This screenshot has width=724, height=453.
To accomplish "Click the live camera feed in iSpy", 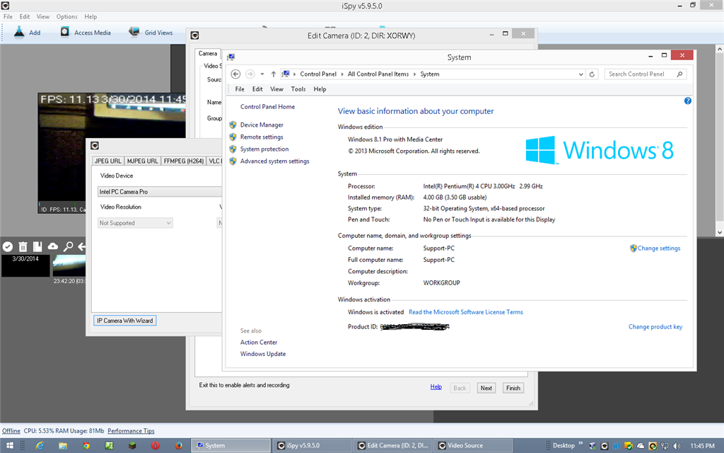I will click(112, 153).
